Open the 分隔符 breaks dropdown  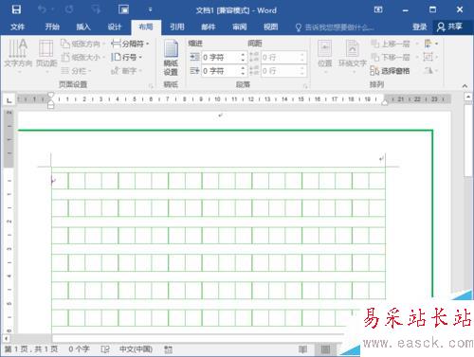click(130, 44)
